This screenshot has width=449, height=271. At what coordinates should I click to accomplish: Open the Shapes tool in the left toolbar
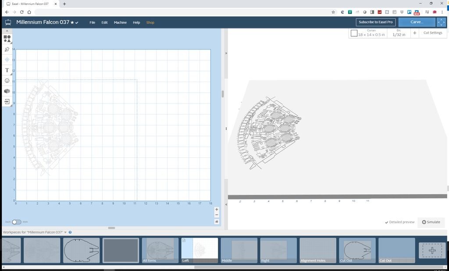click(7, 39)
